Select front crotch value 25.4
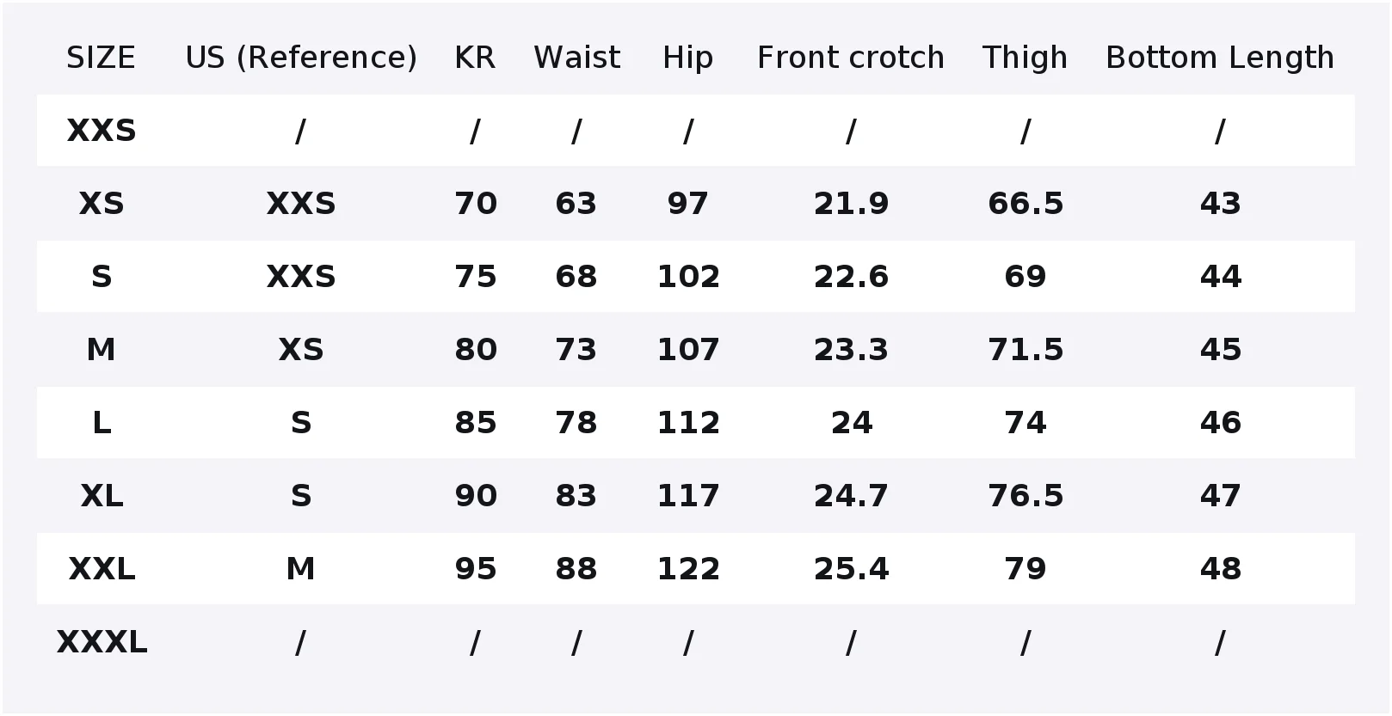Viewport: 1392px width, 716px height. click(x=851, y=569)
